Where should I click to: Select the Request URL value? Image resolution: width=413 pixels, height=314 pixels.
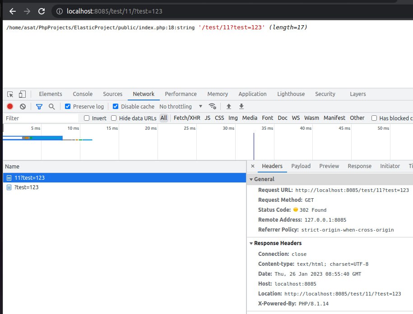tap(352, 190)
